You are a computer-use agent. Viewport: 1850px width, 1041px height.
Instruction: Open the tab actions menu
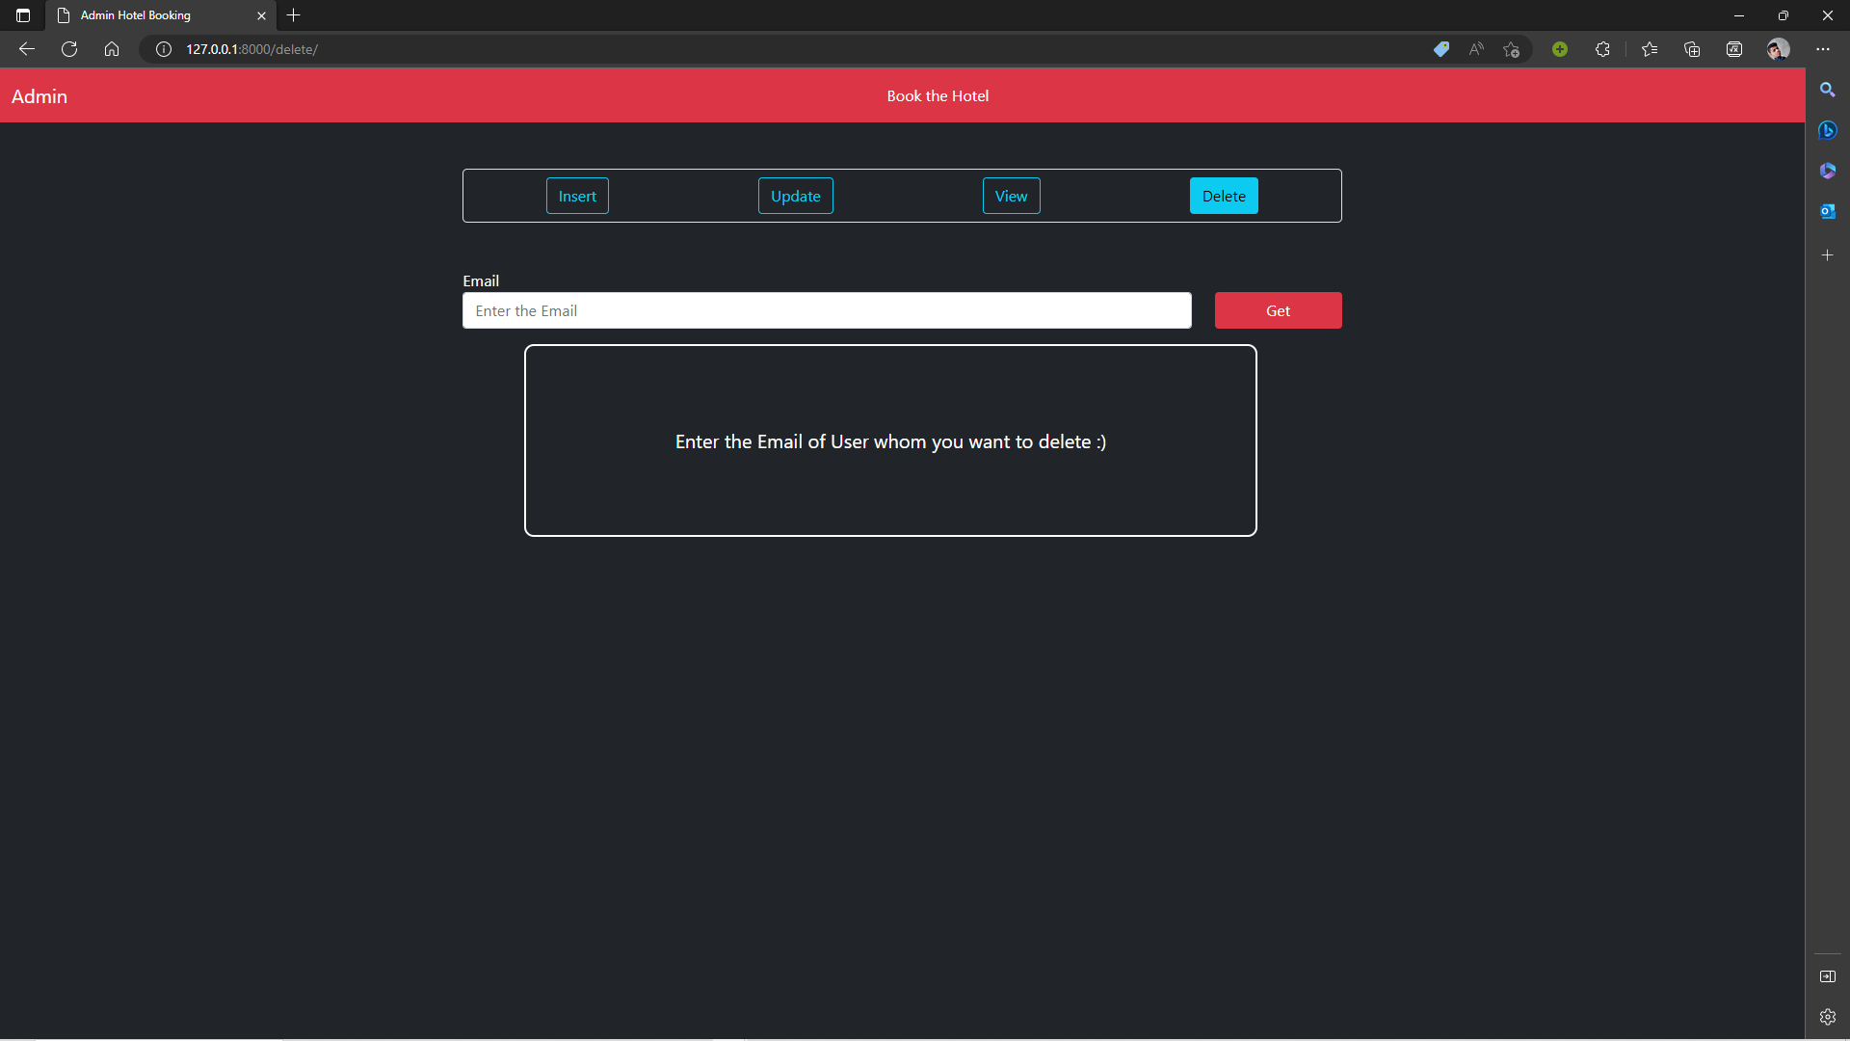click(22, 15)
